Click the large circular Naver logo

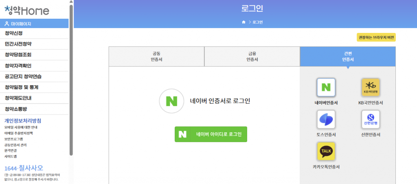pyautogui.click(x=171, y=101)
